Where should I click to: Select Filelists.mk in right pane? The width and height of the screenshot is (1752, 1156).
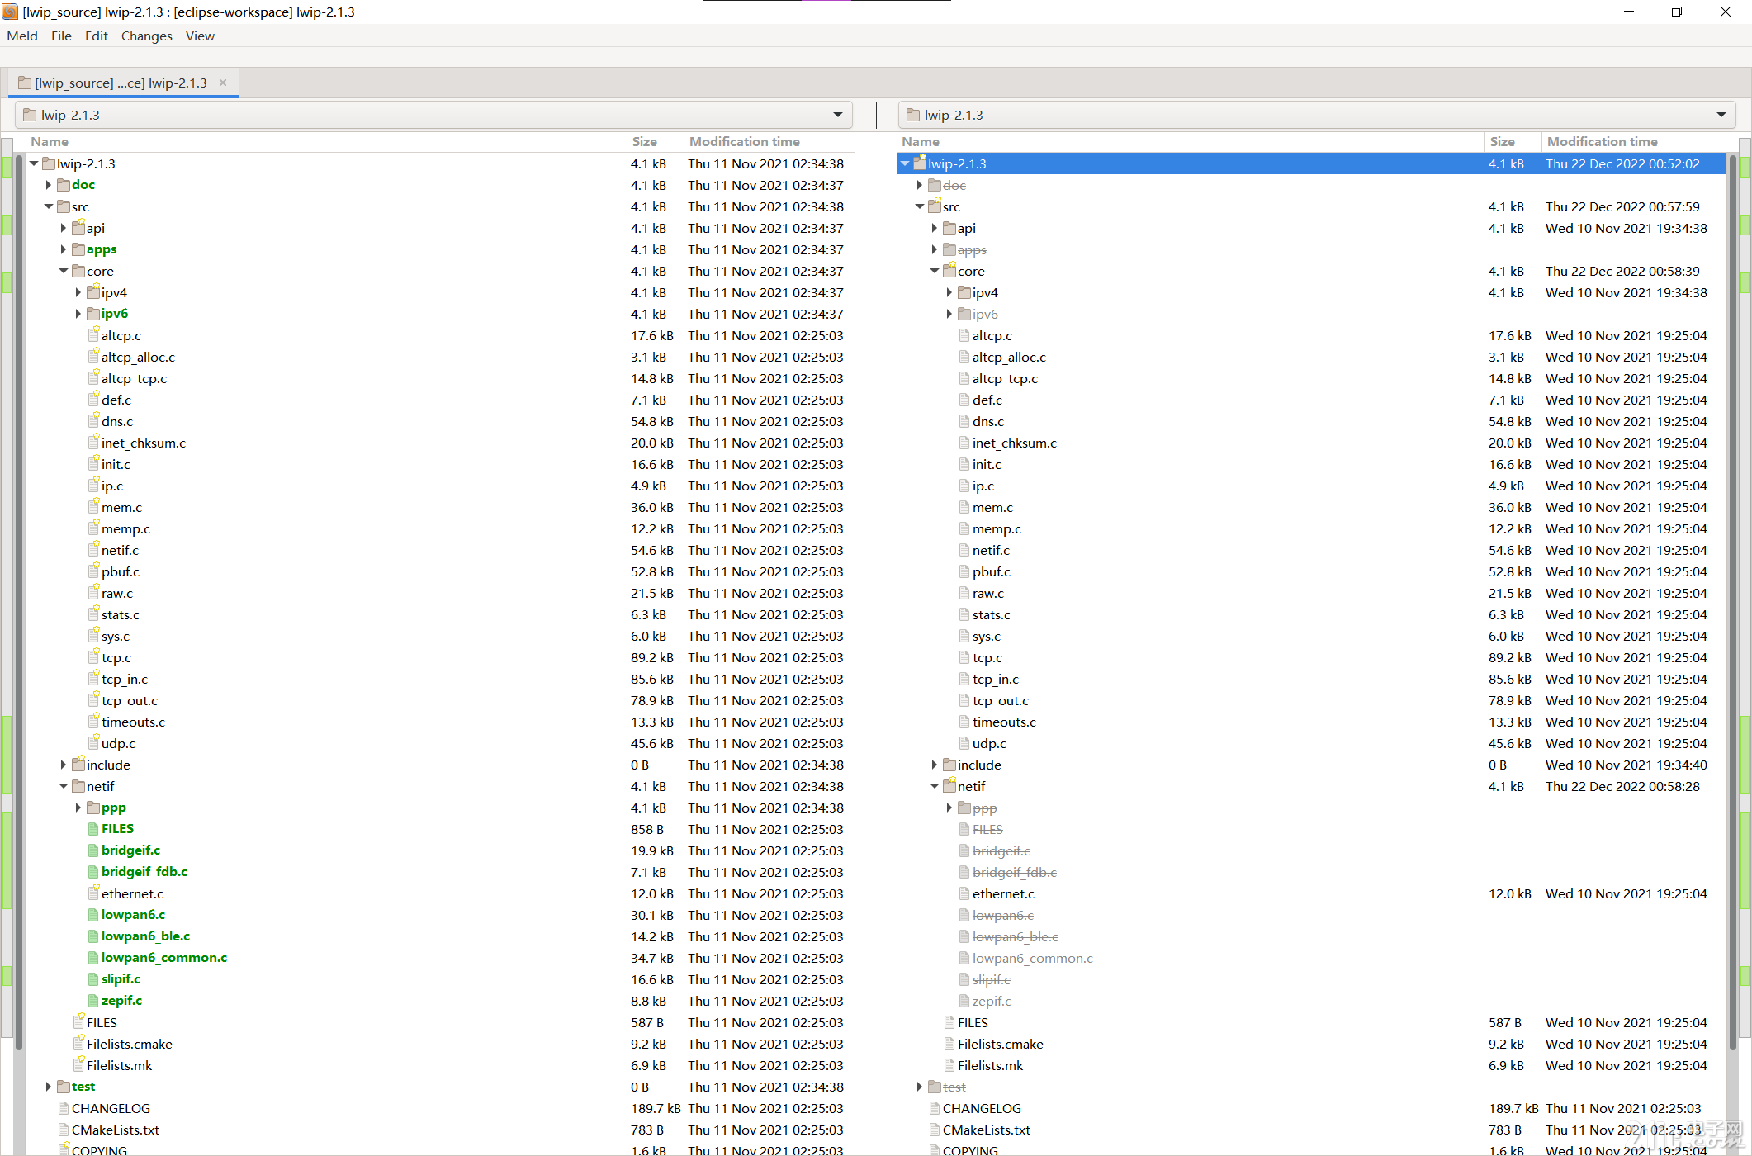(x=990, y=1065)
